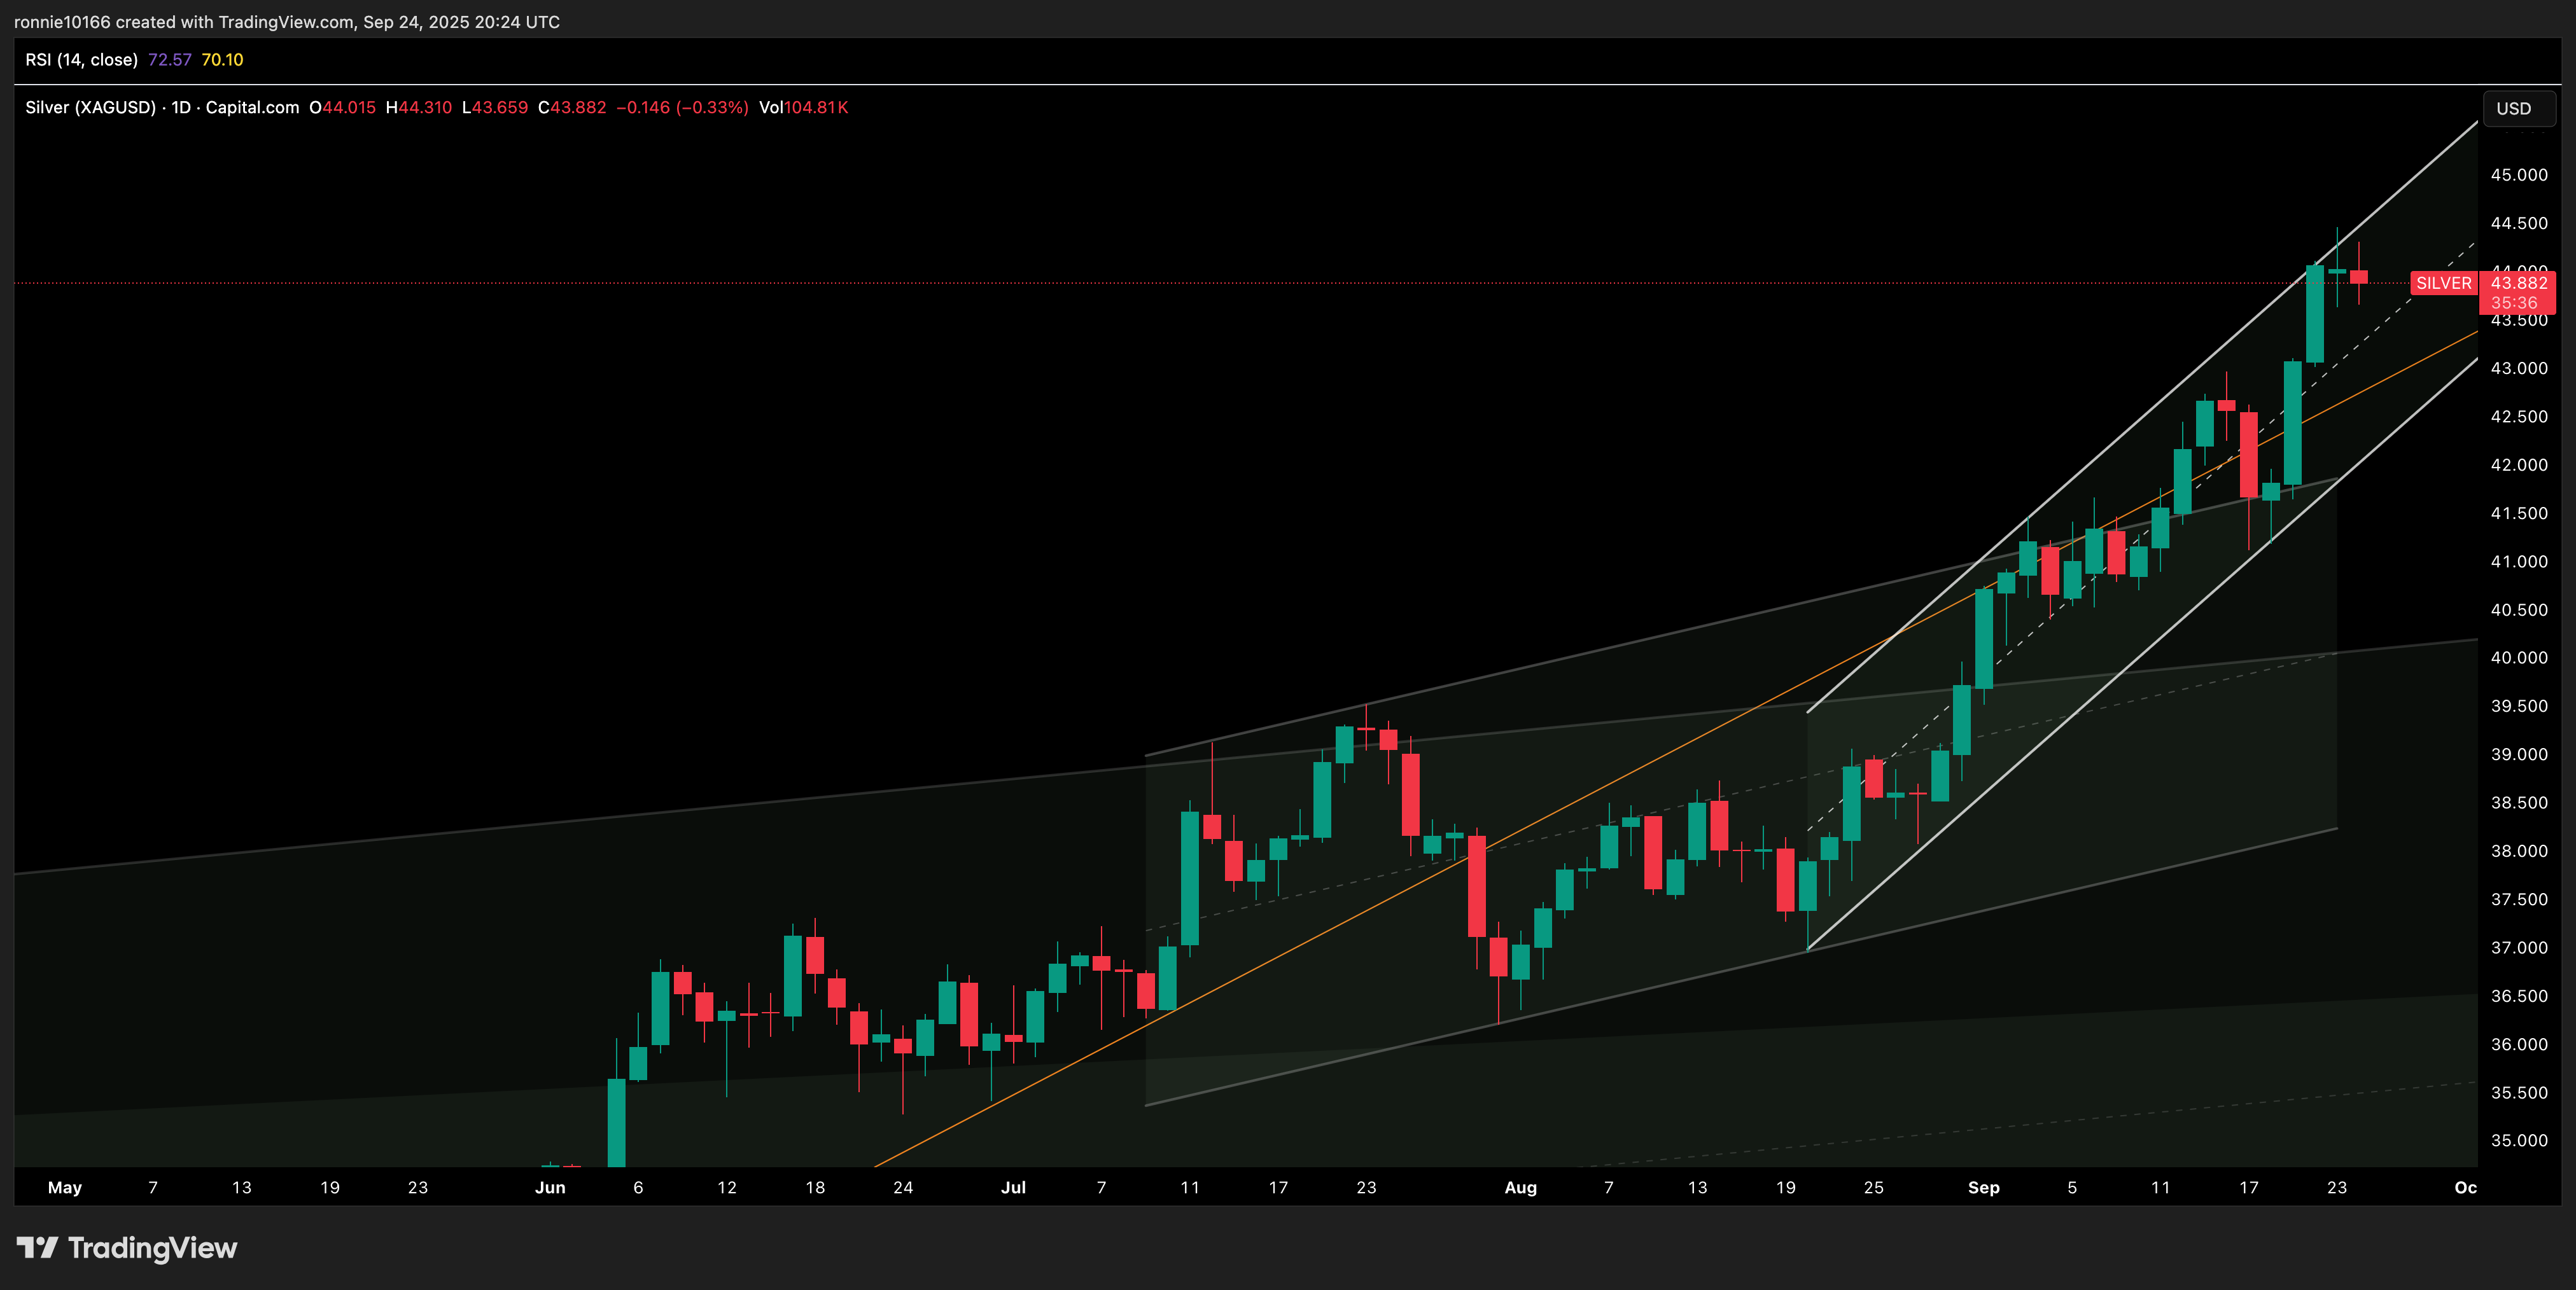Click the Silver (XAGUSD) symbol title

90,108
